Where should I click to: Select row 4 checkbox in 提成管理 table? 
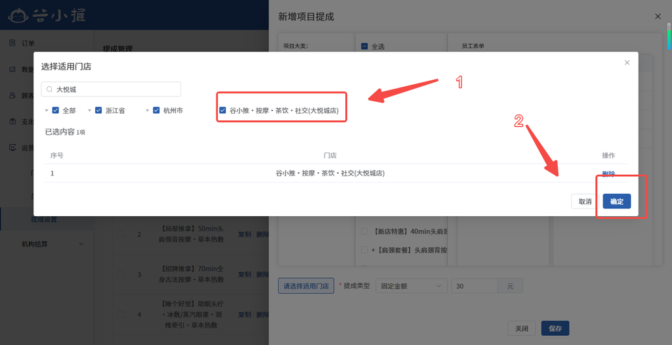121,315
